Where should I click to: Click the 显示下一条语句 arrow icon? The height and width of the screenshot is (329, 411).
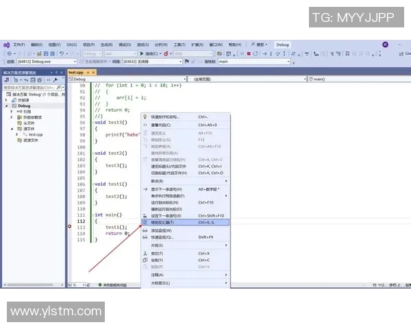(145, 188)
